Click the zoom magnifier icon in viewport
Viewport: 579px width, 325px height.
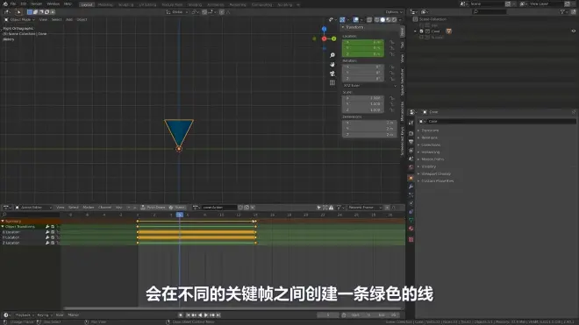coord(332,55)
